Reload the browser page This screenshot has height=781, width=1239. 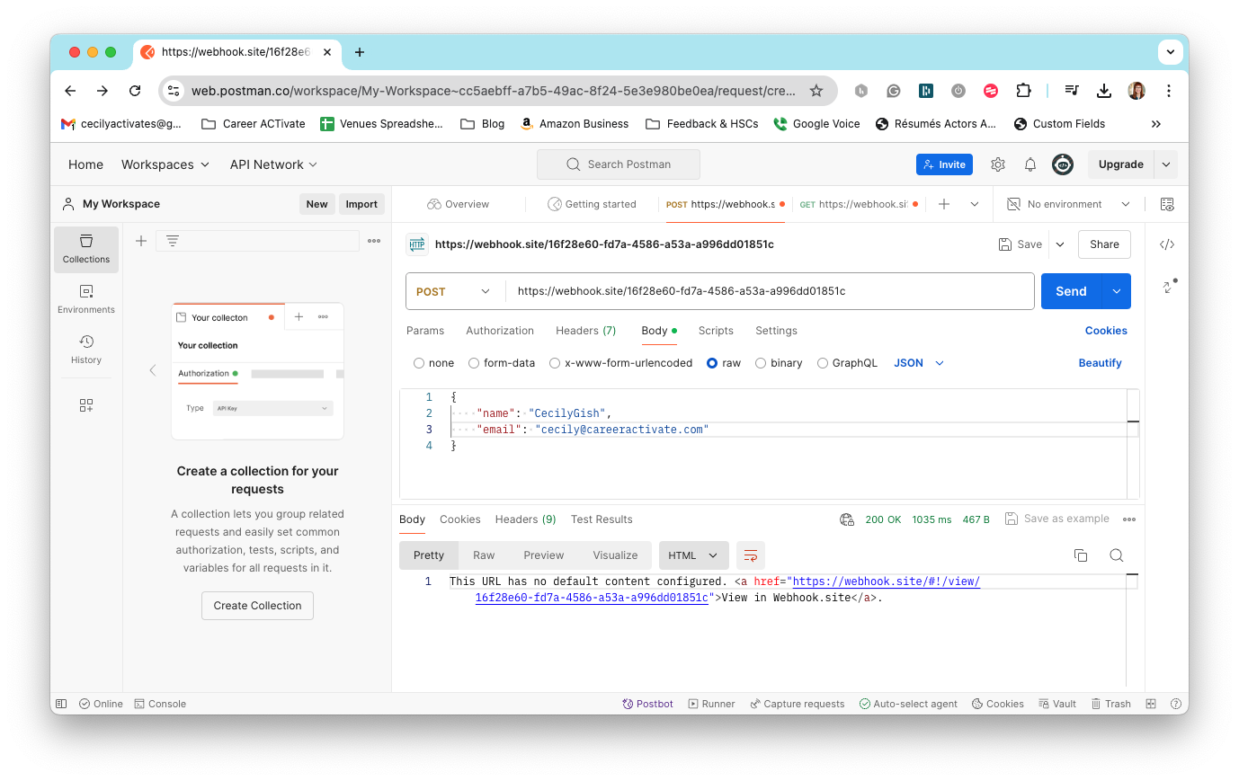135,91
